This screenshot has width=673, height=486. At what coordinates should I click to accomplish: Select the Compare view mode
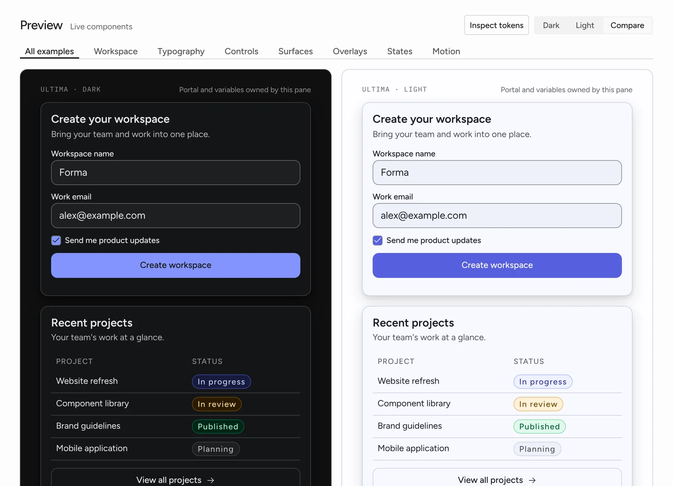pos(627,25)
